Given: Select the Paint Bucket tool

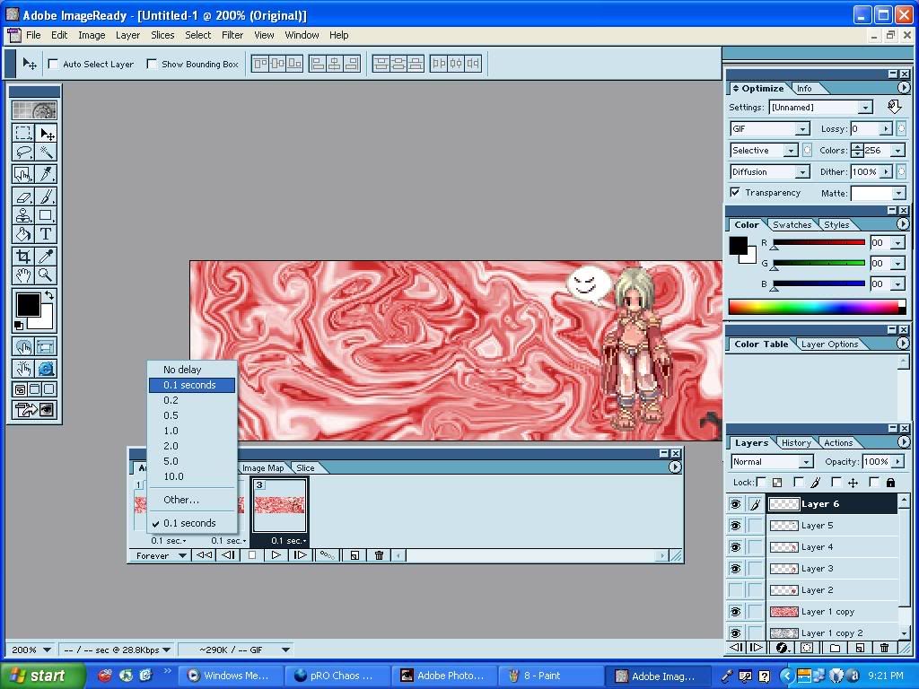Looking at the screenshot, I should (23, 234).
